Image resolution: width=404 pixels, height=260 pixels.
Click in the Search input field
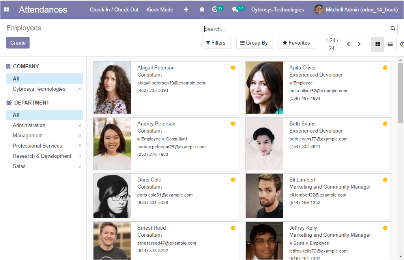click(296, 28)
